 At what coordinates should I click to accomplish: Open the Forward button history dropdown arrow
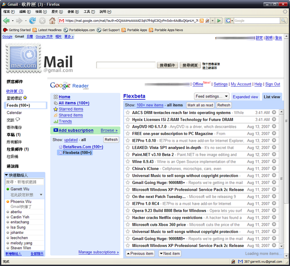(26, 21)
